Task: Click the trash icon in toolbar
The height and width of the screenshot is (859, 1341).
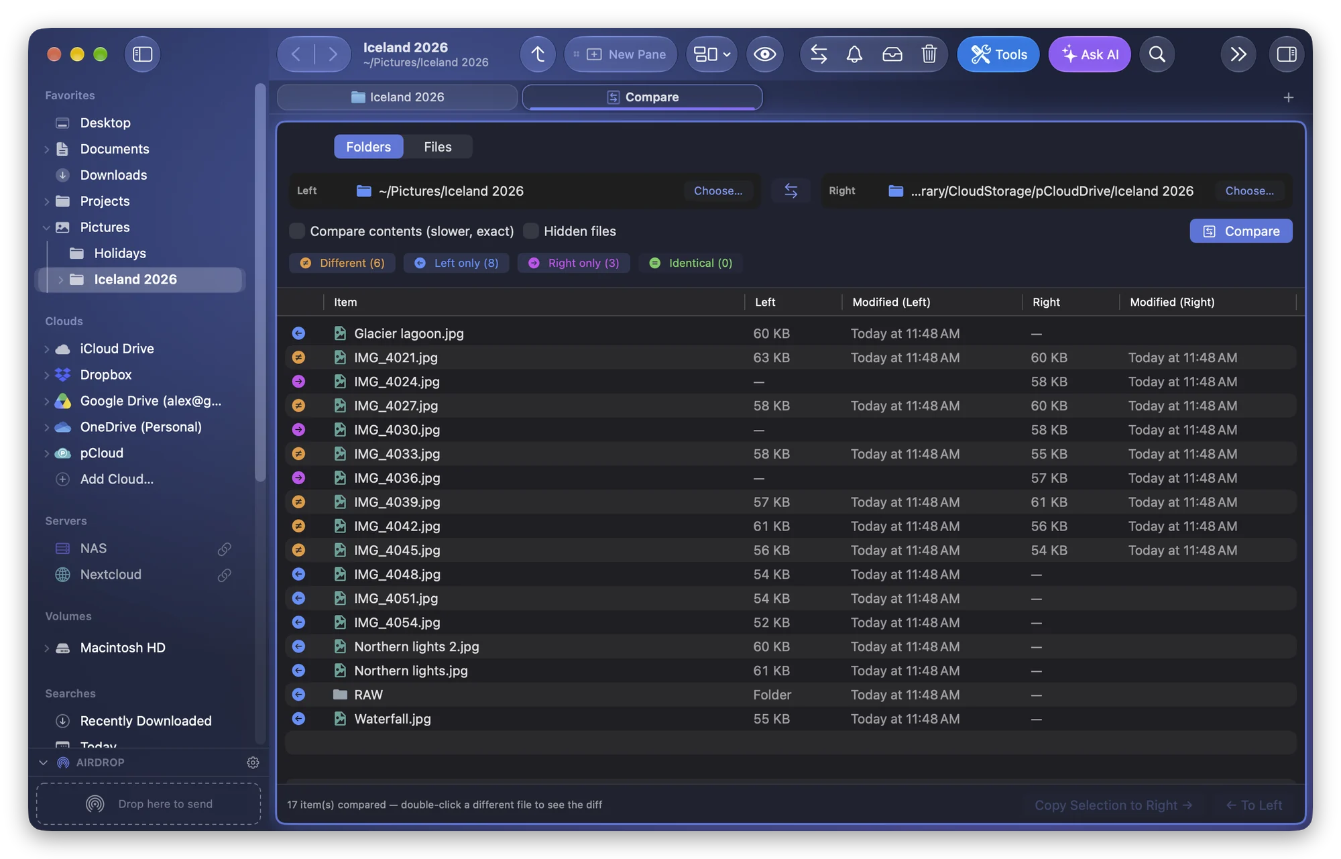Action: (x=929, y=54)
